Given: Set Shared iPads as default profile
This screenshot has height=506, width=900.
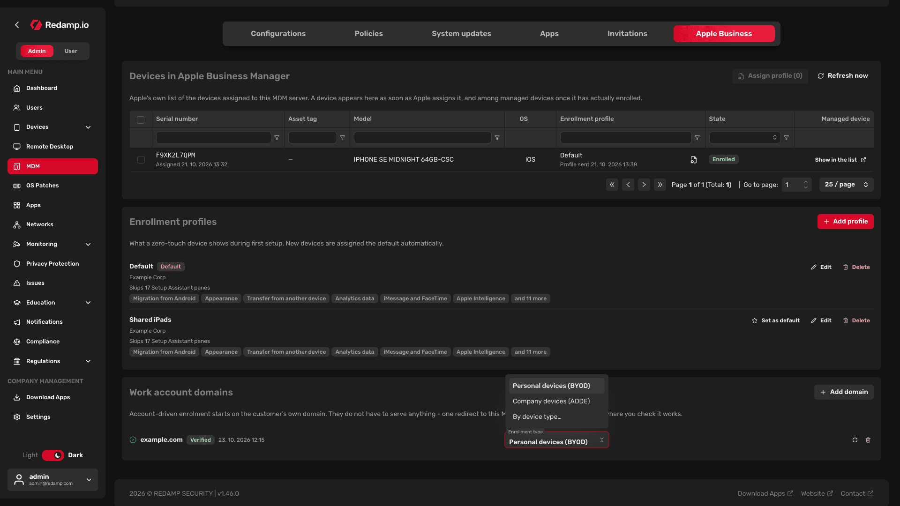Looking at the screenshot, I should pyautogui.click(x=776, y=320).
